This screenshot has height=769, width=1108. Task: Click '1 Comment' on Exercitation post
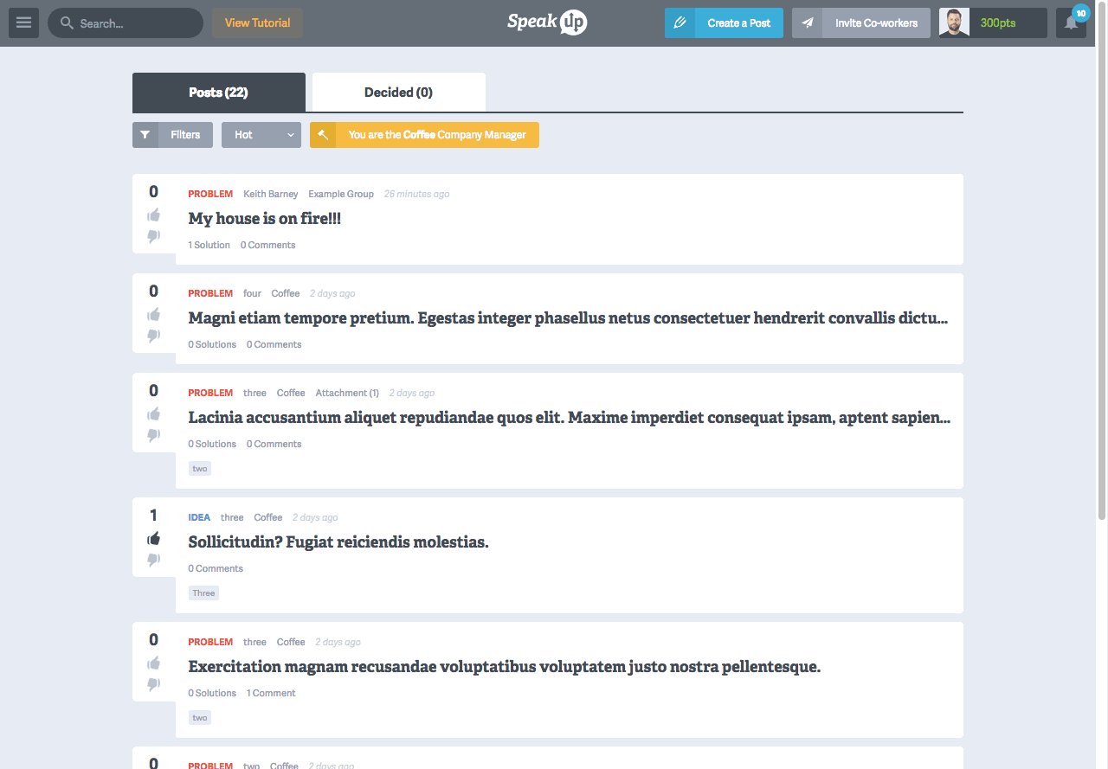[x=271, y=693]
